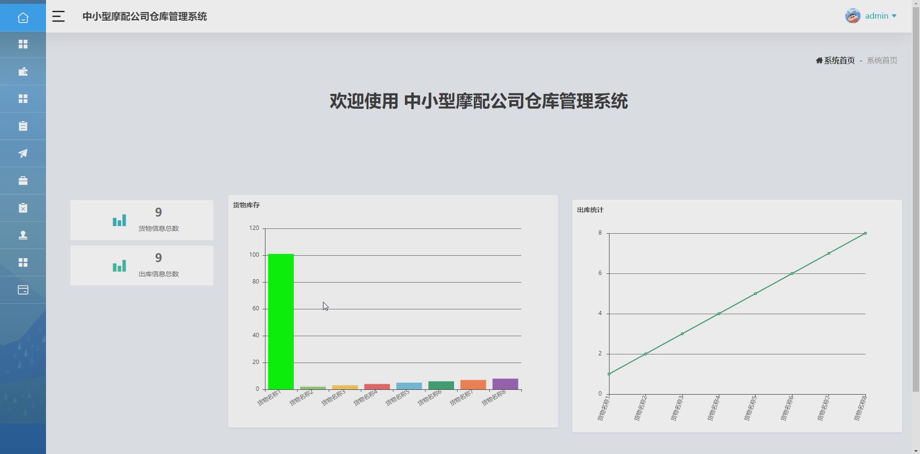Screen dimensions: 920x454
Task: Open the home page via the house icon
Action: [23, 18]
